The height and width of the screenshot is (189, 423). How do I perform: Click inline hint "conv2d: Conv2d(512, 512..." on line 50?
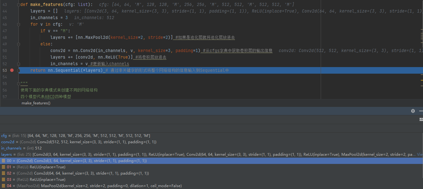click(351, 51)
